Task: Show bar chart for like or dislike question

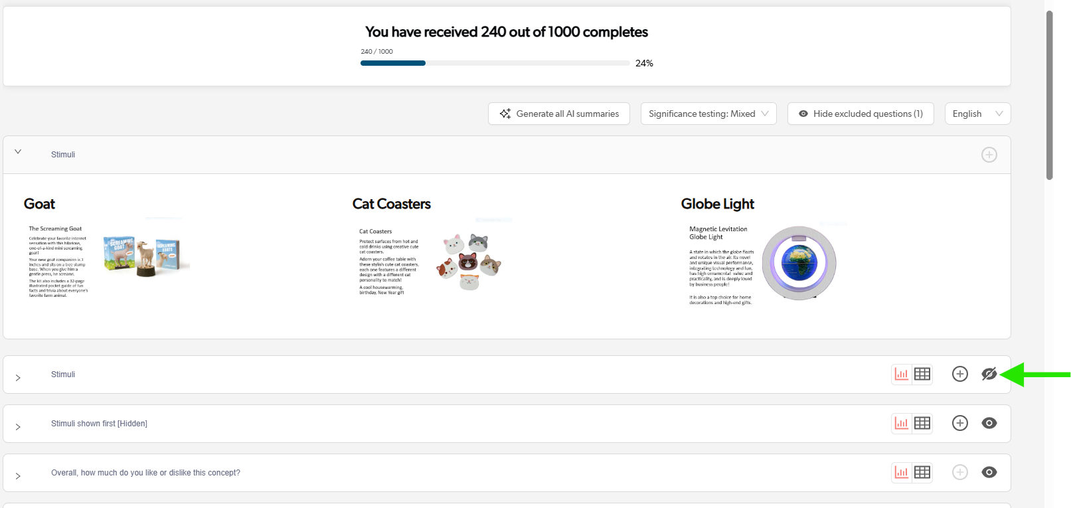Action: pyautogui.click(x=901, y=473)
